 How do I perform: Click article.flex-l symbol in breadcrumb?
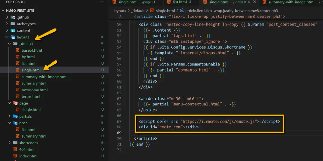[232, 11]
